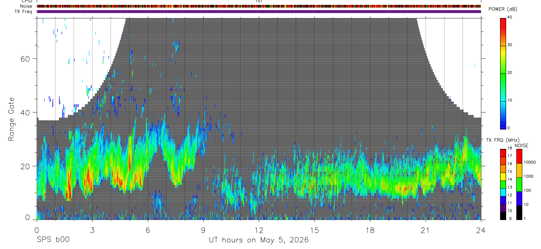
Task: Click the Range Gate axis title
Action: [11, 119]
